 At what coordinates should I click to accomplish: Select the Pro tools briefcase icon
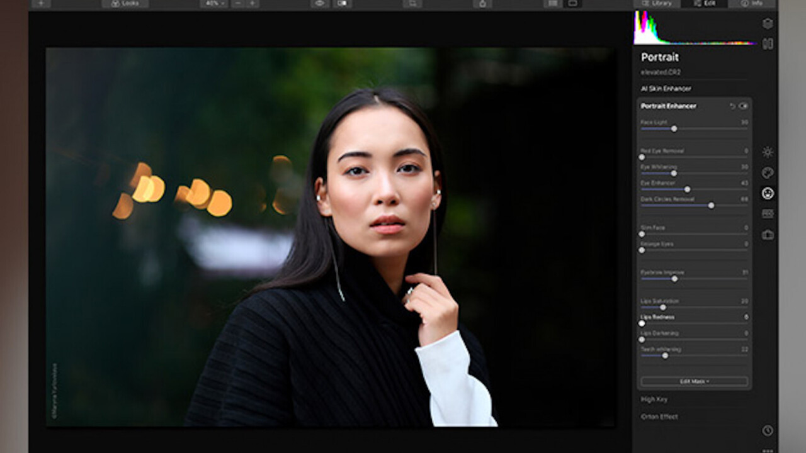(x=768, y=235)
